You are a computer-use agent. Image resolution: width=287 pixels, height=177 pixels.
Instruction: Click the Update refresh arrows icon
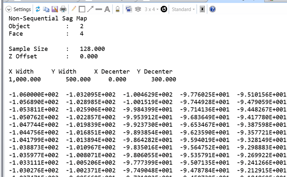point(38,9)
